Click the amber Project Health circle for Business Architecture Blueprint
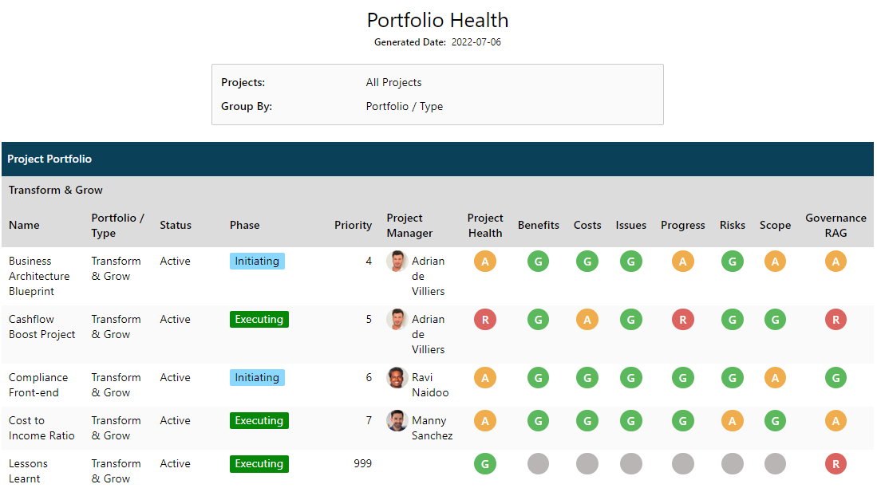 (485, 261)
